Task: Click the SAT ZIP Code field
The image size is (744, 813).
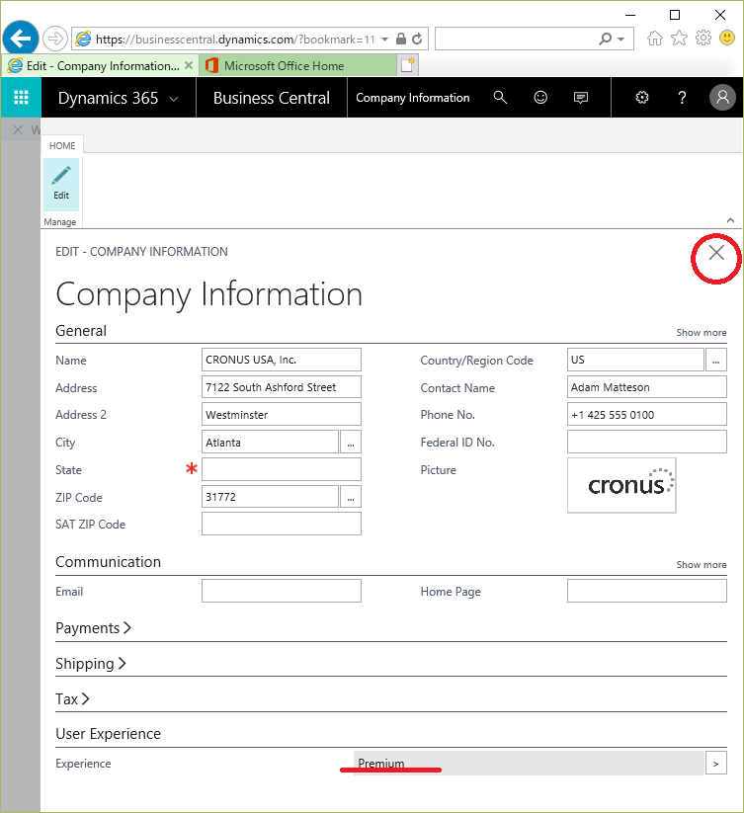Action: 281,524
